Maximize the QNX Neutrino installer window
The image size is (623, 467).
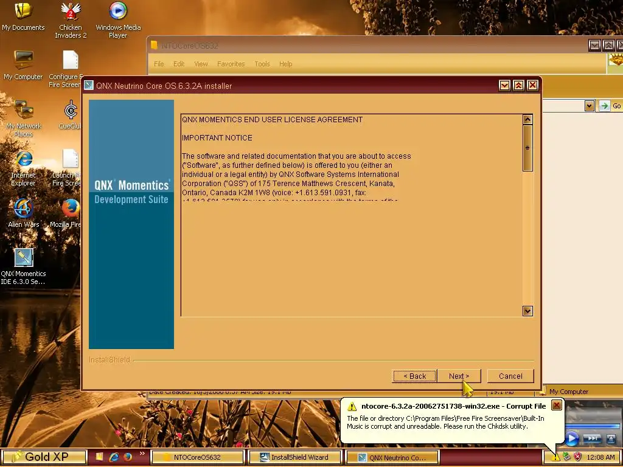518,85
